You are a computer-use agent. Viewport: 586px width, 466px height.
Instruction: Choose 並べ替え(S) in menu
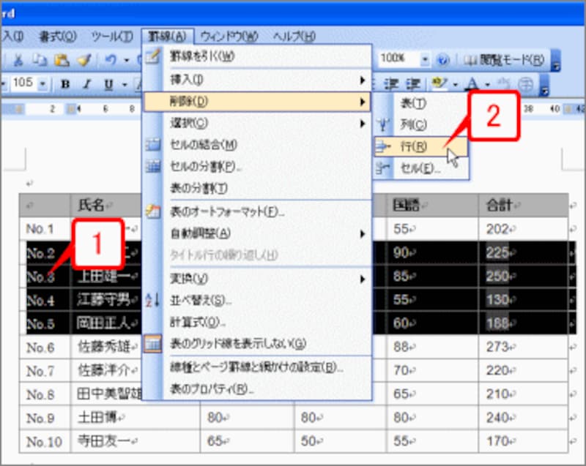pyautogui.click(x=257, y=301)
